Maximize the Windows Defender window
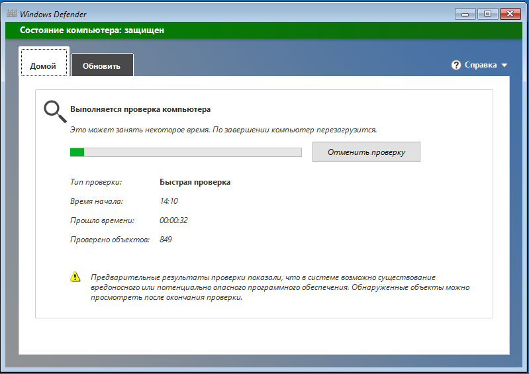This screenshot has width=529, height=374. click(487, 14)
